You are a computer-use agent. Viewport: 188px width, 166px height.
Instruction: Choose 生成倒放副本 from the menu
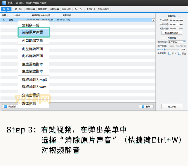click(34, 71)
